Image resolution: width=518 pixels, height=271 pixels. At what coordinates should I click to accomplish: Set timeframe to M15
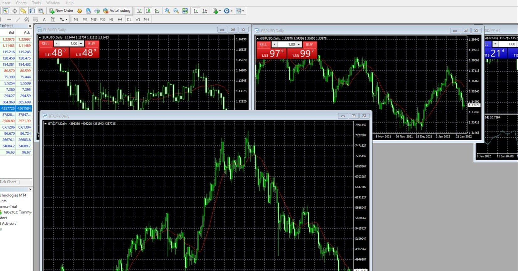pyautogui.click(x=93, y=19)
